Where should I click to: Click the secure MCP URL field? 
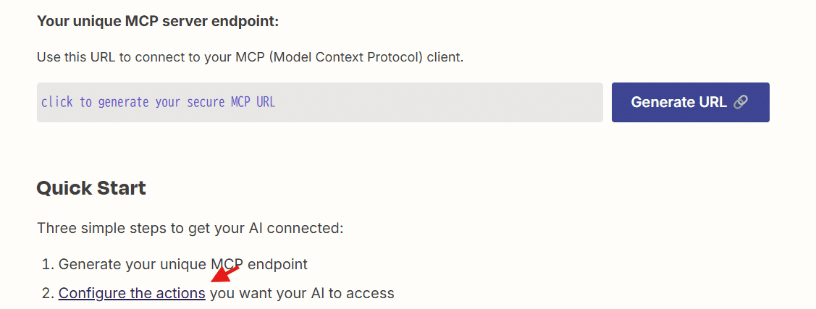tap(319, 102)
